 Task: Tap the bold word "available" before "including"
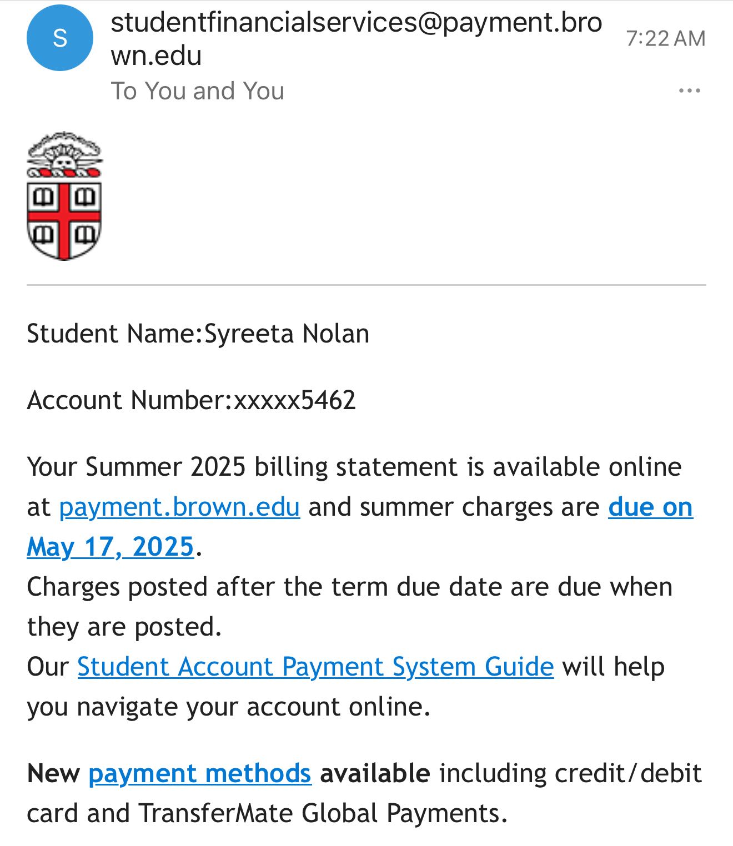pyautogui.click(x=375, y=773)
